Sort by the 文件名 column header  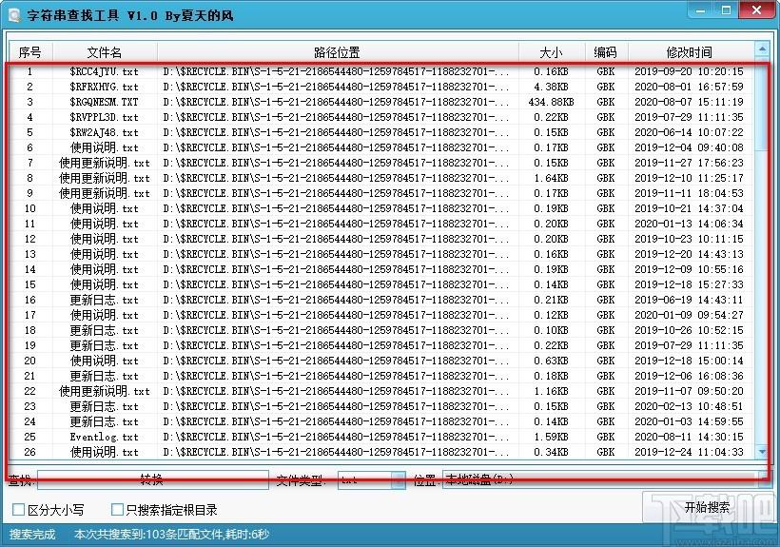[x=105, y=52]
